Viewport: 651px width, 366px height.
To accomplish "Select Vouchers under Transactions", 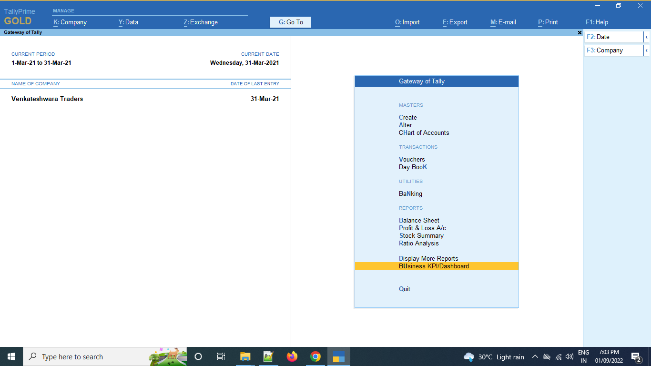I will point(412,159).
